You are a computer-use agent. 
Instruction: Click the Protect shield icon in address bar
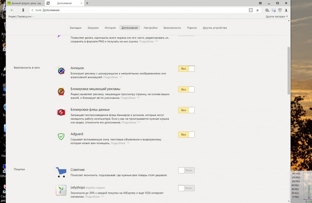click(x=251, y=10)
